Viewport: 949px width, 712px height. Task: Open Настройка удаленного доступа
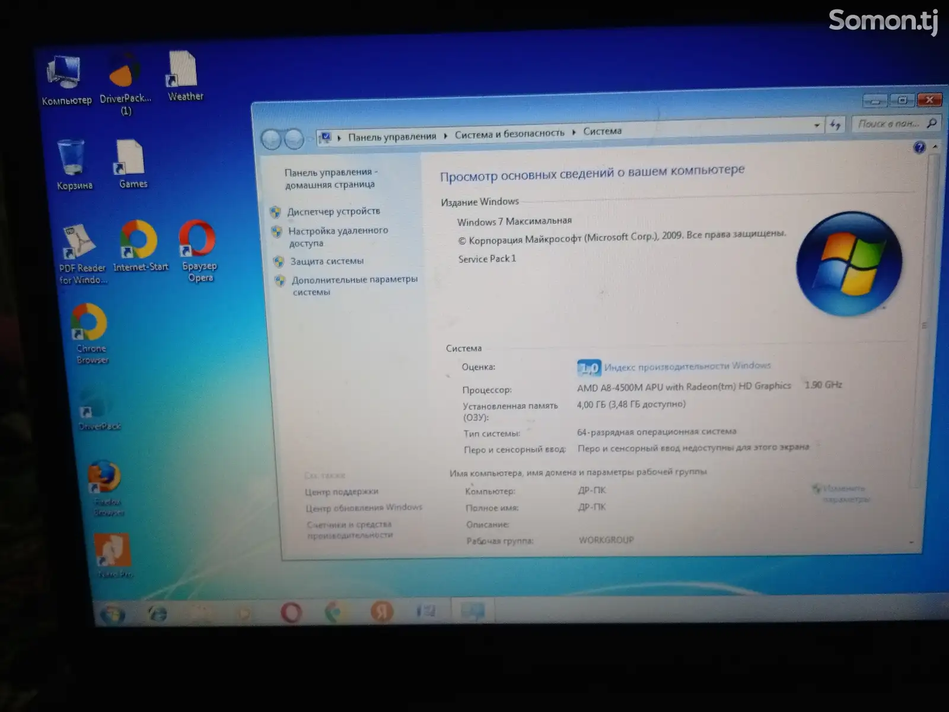pos(338,237)
